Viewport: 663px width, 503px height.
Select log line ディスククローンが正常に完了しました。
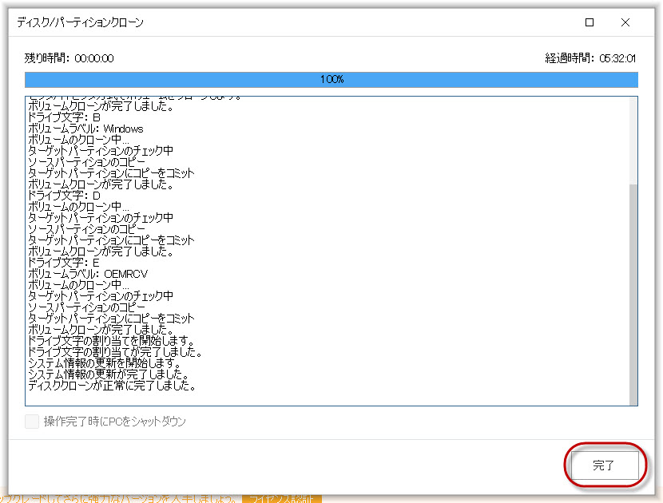[x=112, y=386]
